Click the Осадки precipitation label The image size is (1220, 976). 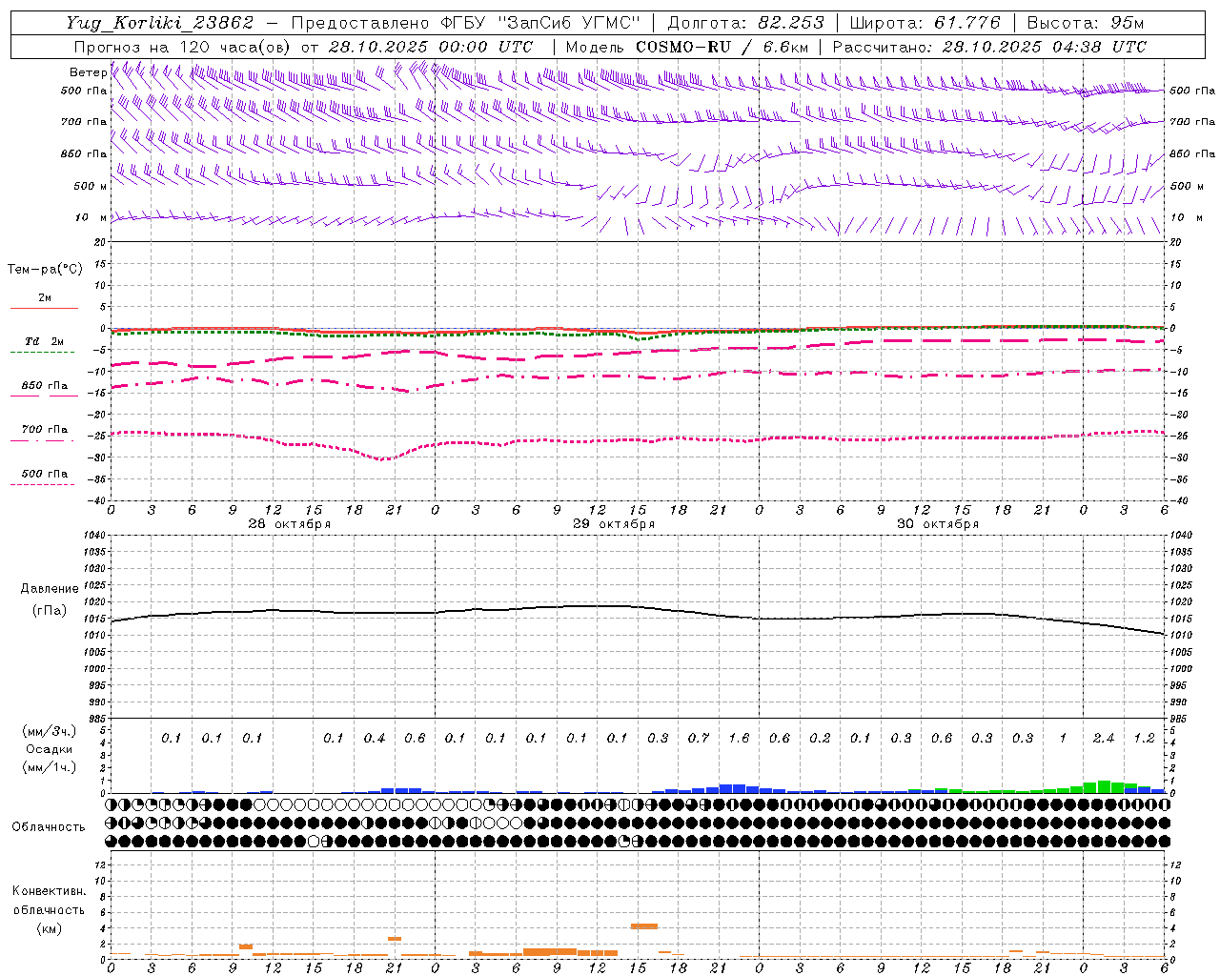click(49, 749)
